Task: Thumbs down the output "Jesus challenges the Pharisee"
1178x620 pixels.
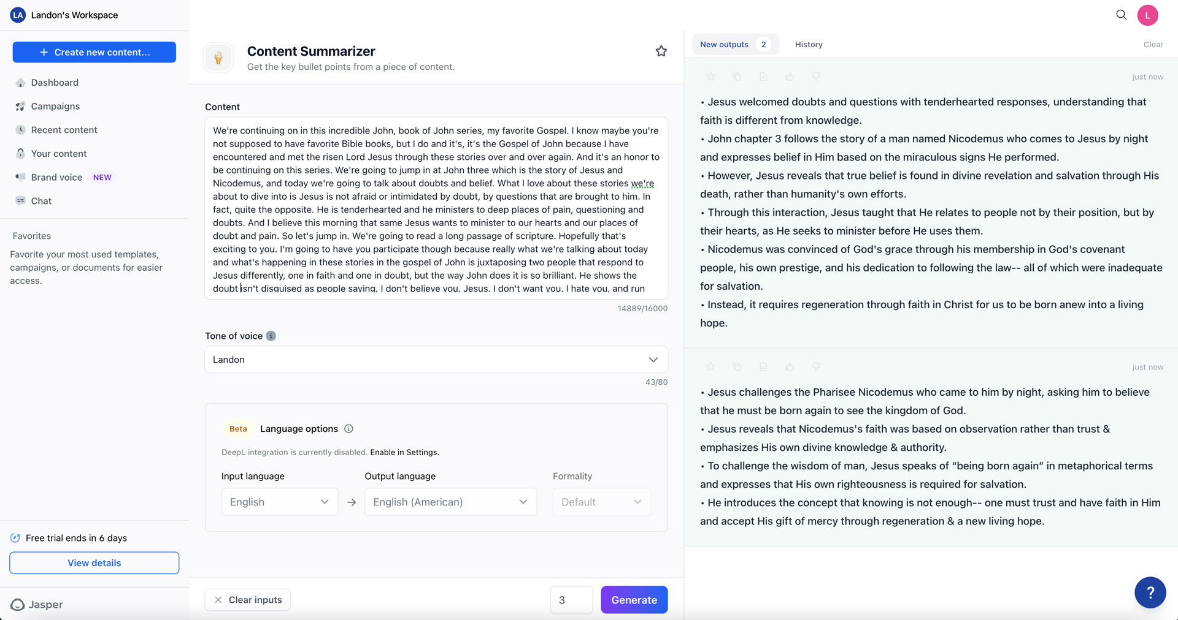Action: (x=816, y=367)
